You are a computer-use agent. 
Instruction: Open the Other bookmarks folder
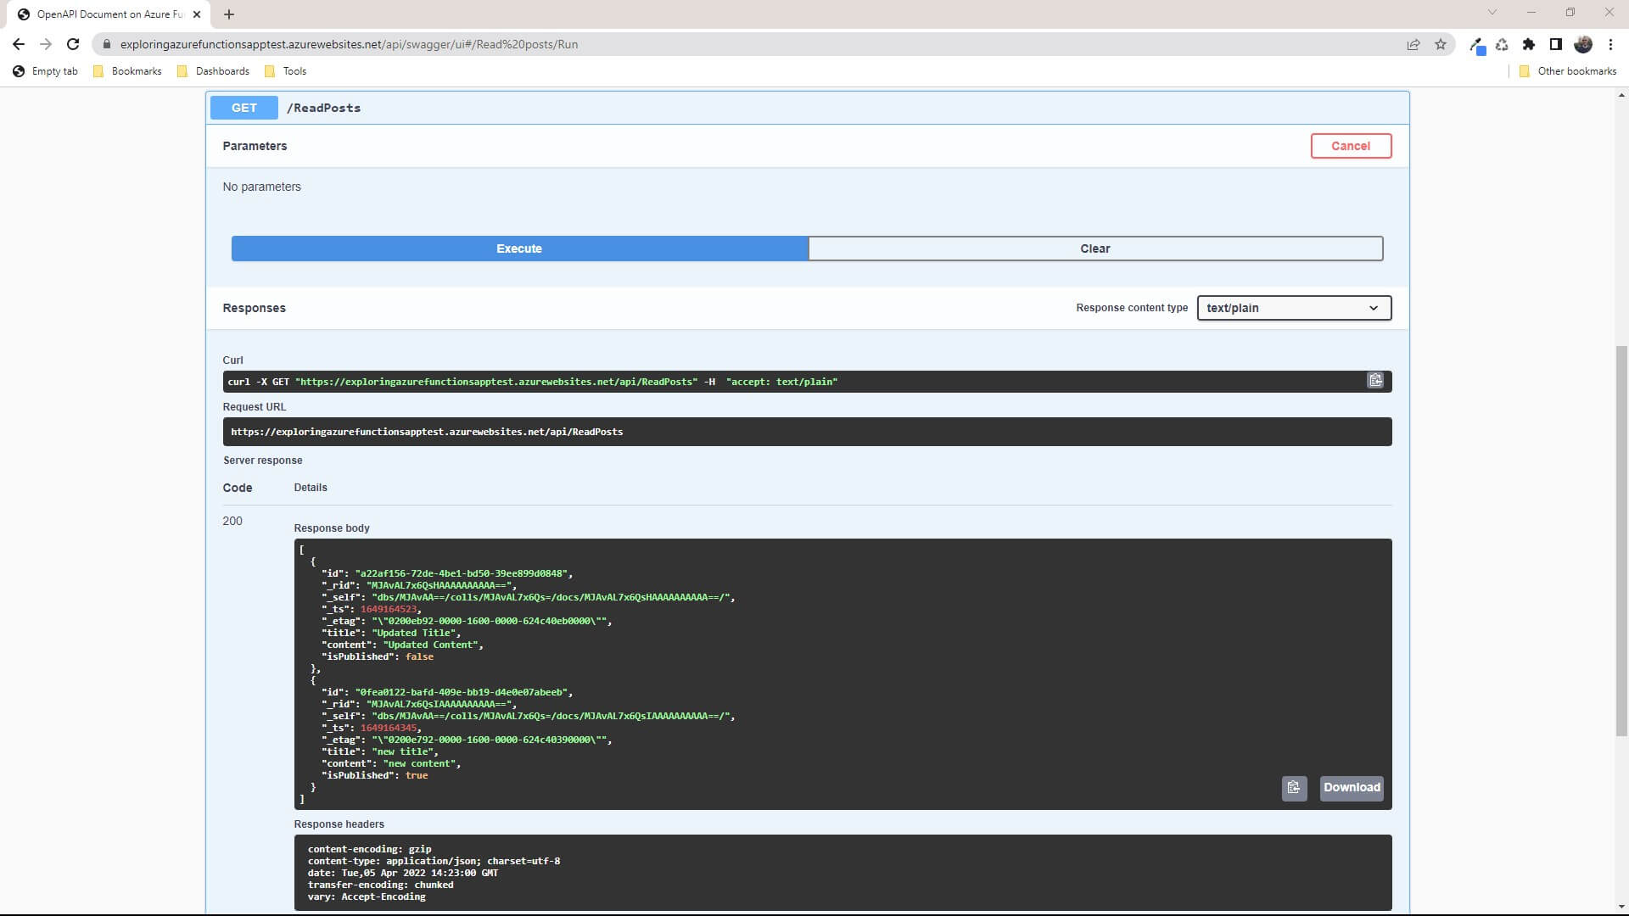(x=1568, y=71)
